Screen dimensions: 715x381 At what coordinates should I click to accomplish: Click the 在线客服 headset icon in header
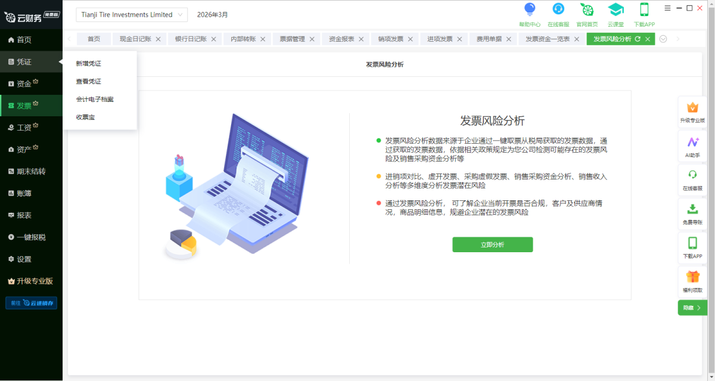coord(558,10)
